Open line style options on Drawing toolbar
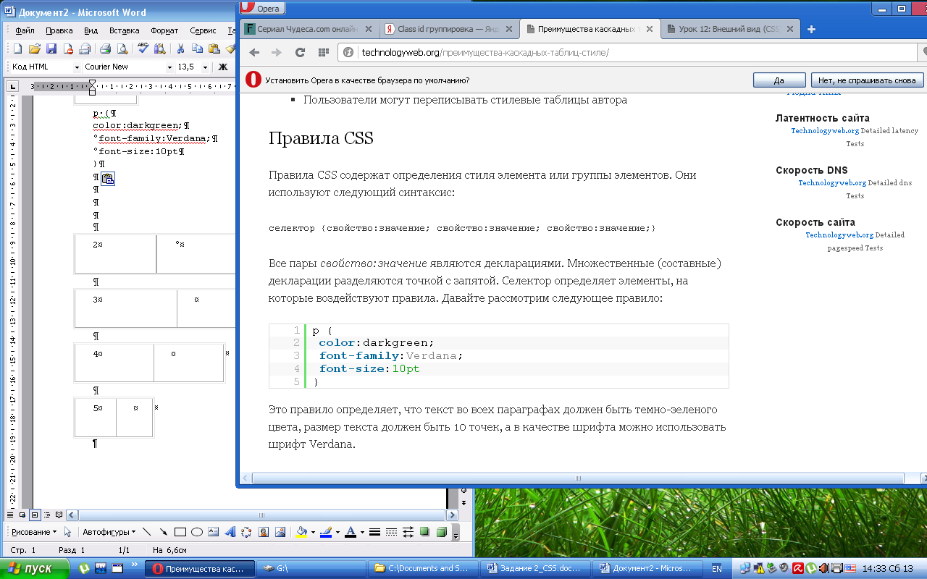 coord(374,532)
